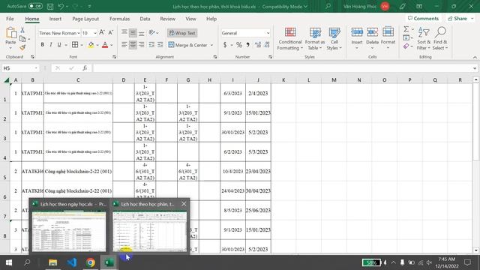Open the number format General dropdown
The width and height of the screenshot is (480, 270).
tap(268, 33)
